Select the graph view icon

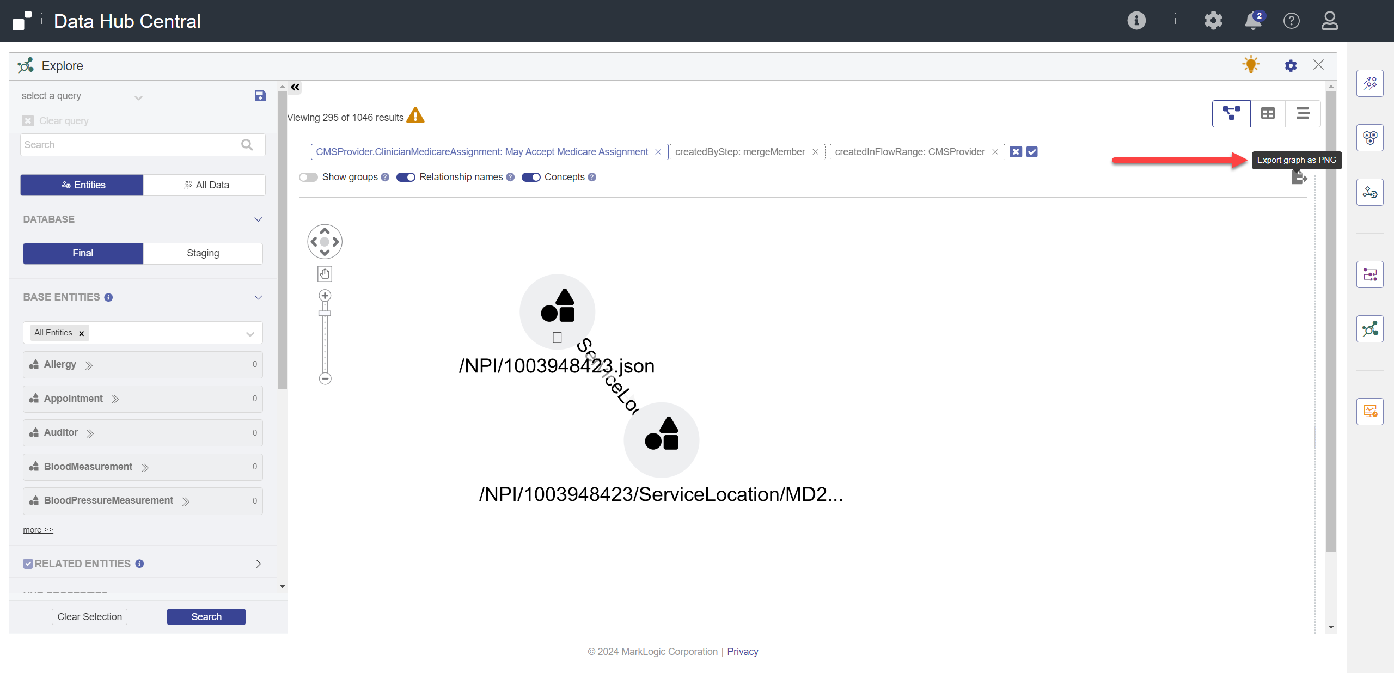(1231, 113)
